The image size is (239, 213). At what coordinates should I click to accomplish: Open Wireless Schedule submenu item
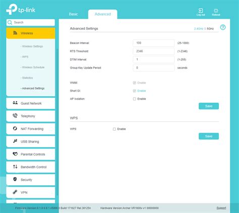coord(32,67)
